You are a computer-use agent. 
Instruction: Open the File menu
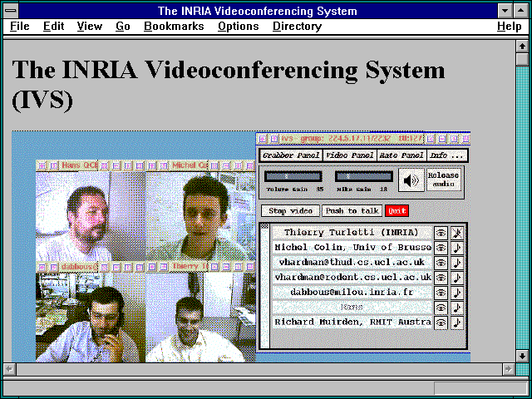(x=20, y=26)
